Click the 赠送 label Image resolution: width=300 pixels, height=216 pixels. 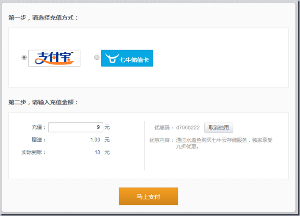(39, 140)
